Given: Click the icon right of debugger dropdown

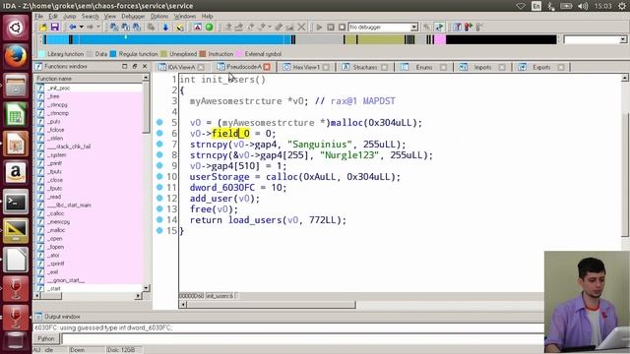Looking at the screenshot, I should click(x=427, y=28).
